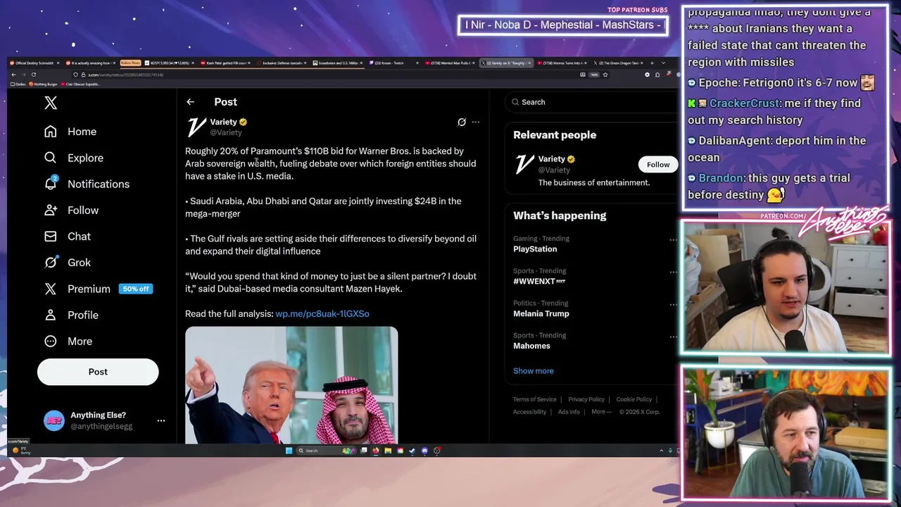Screen dimensions: 901x507
Task: Switch to KOSPI browser tab
Action: pos(169,63)
